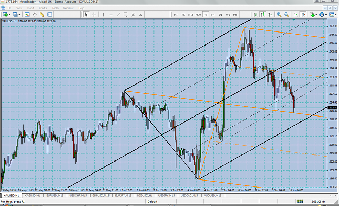Viewport: 339px width, 206px height.
Task: Switch to the EURUSD,M15 chart tab
Action: 55,196
